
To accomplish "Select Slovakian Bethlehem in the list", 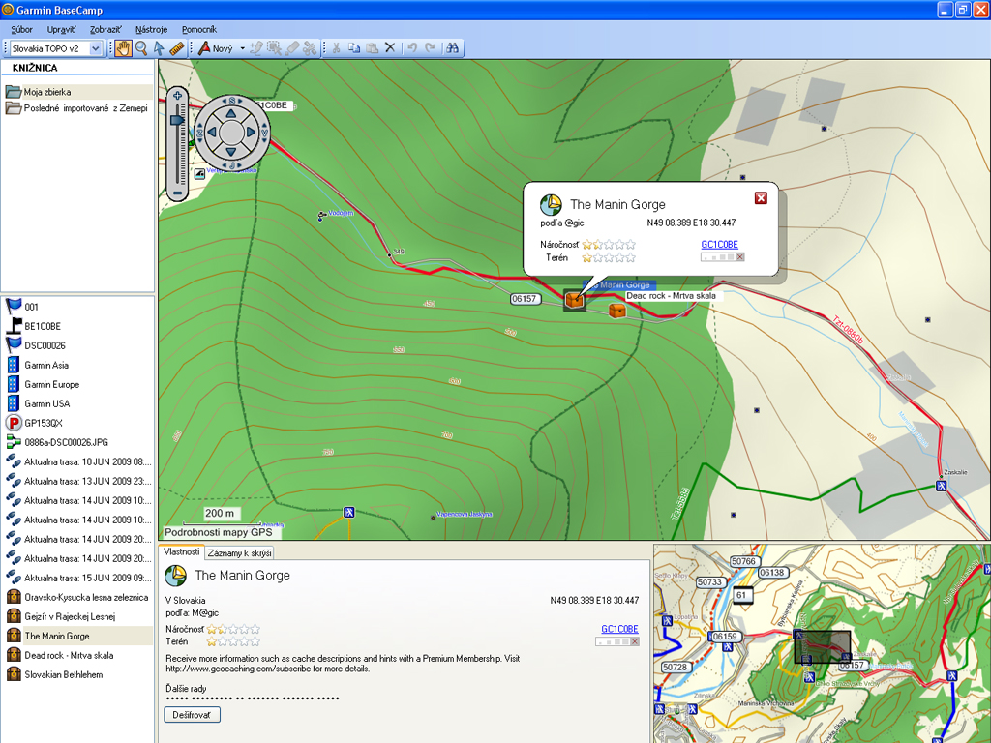I will coord(63,674).
